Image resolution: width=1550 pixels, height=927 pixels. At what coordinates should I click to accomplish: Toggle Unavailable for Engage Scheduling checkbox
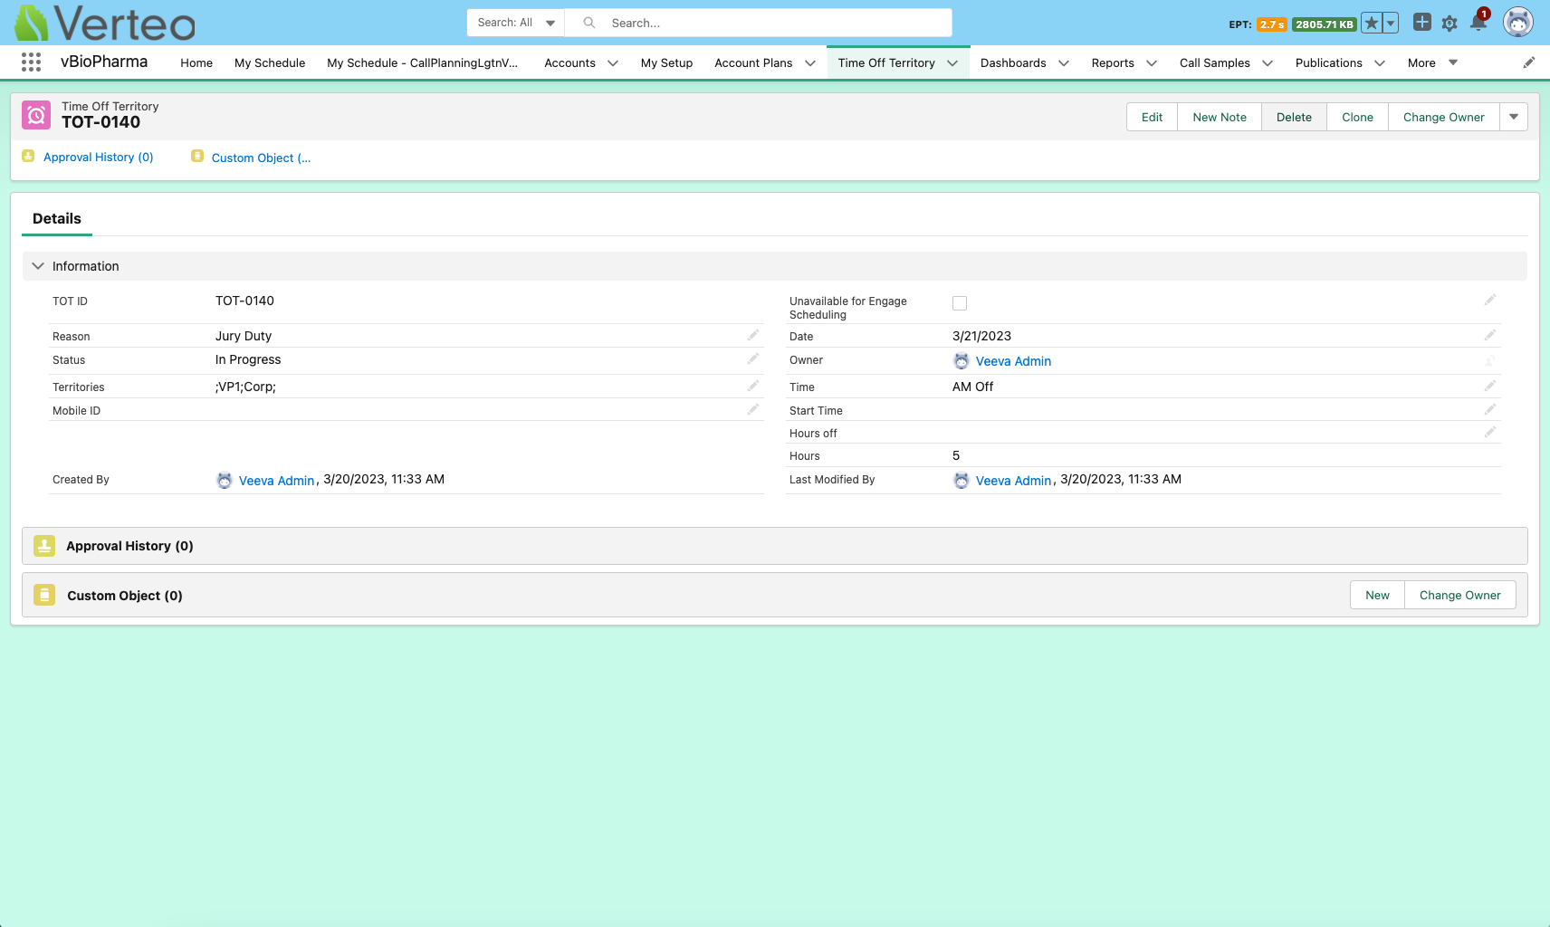click(x=960, y=303)
